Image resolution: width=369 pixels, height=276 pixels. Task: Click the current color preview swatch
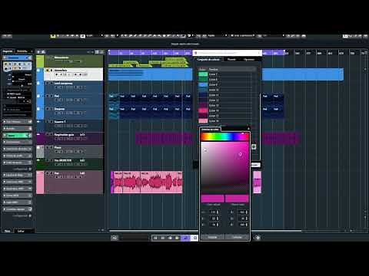212,199
